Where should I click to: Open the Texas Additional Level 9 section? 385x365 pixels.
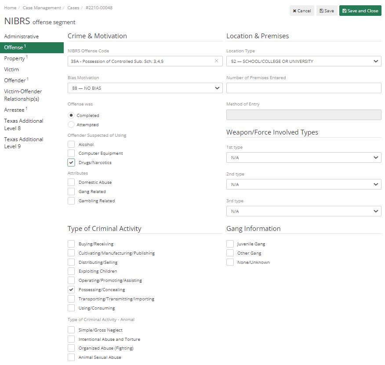click(x=23, y=142)
